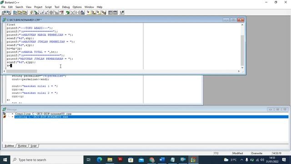Click the editor horizontal scroll left arrow
The image size is (291, 164).
(4, 71)
